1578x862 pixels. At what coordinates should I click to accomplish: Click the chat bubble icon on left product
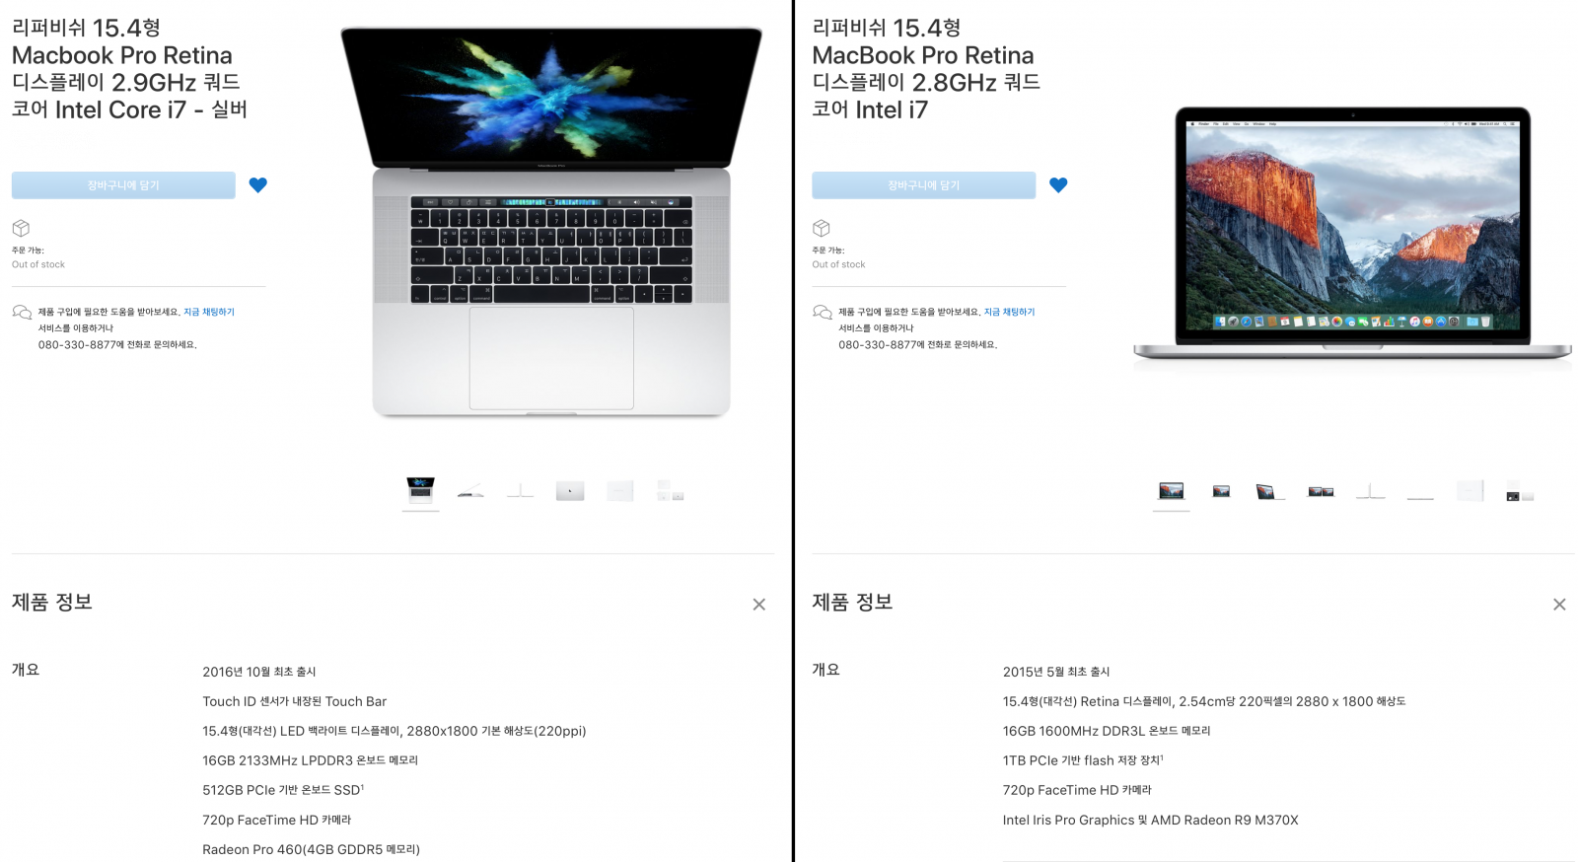pyautogui.click(x=22, y=313)
